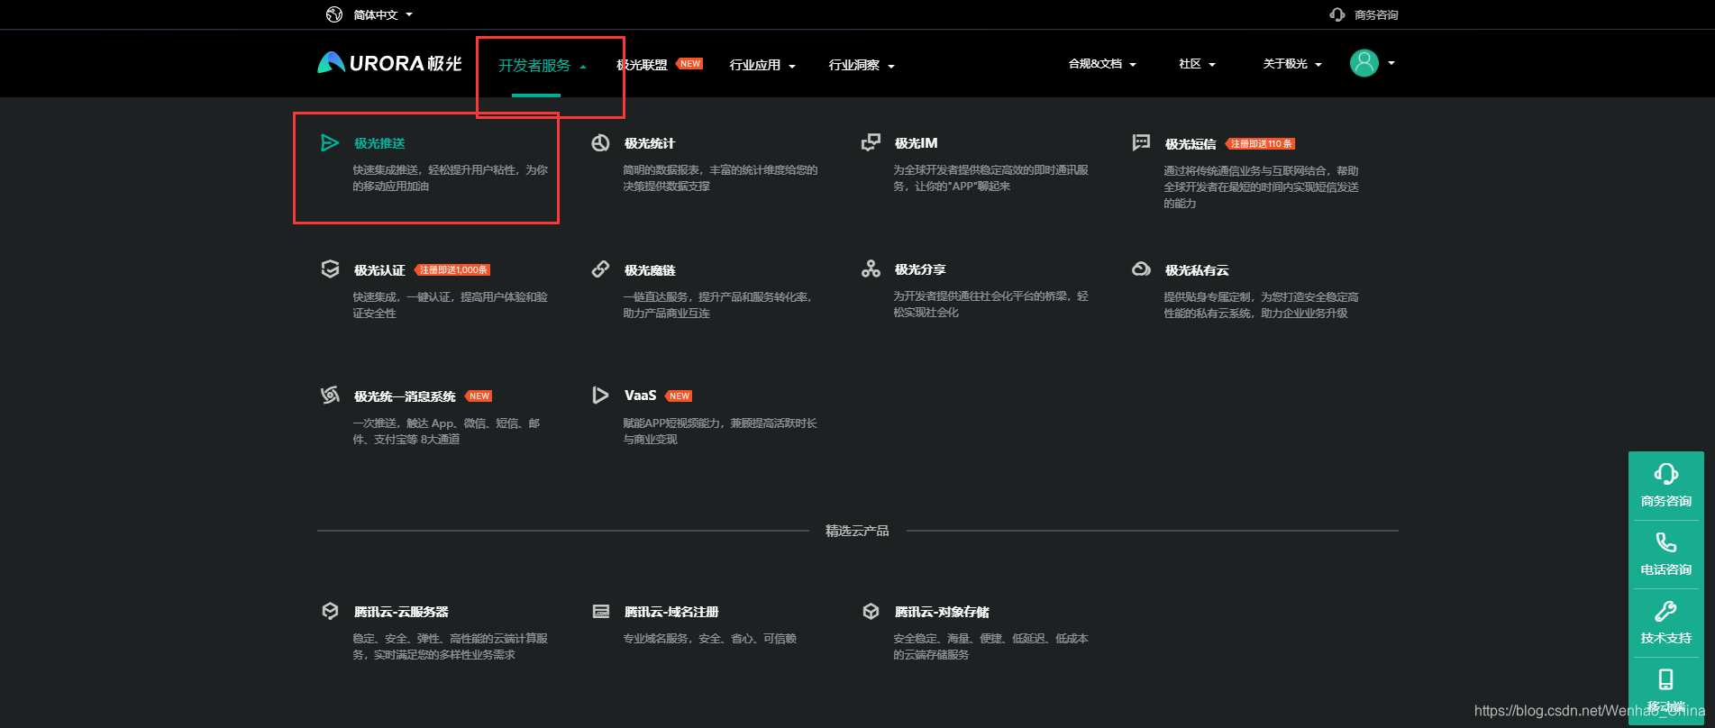
Task: Open the 极光IM product link
Action: [x=916, y=143]
